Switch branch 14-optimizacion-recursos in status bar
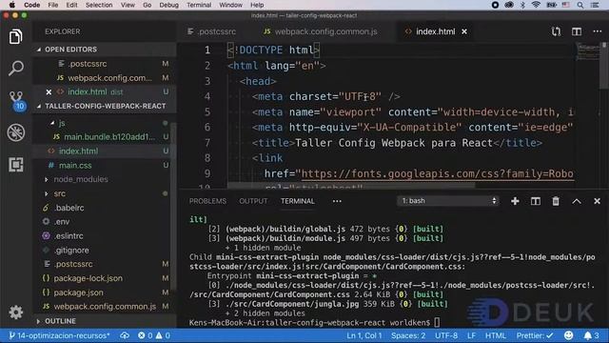609x343 pixels. 60,335
